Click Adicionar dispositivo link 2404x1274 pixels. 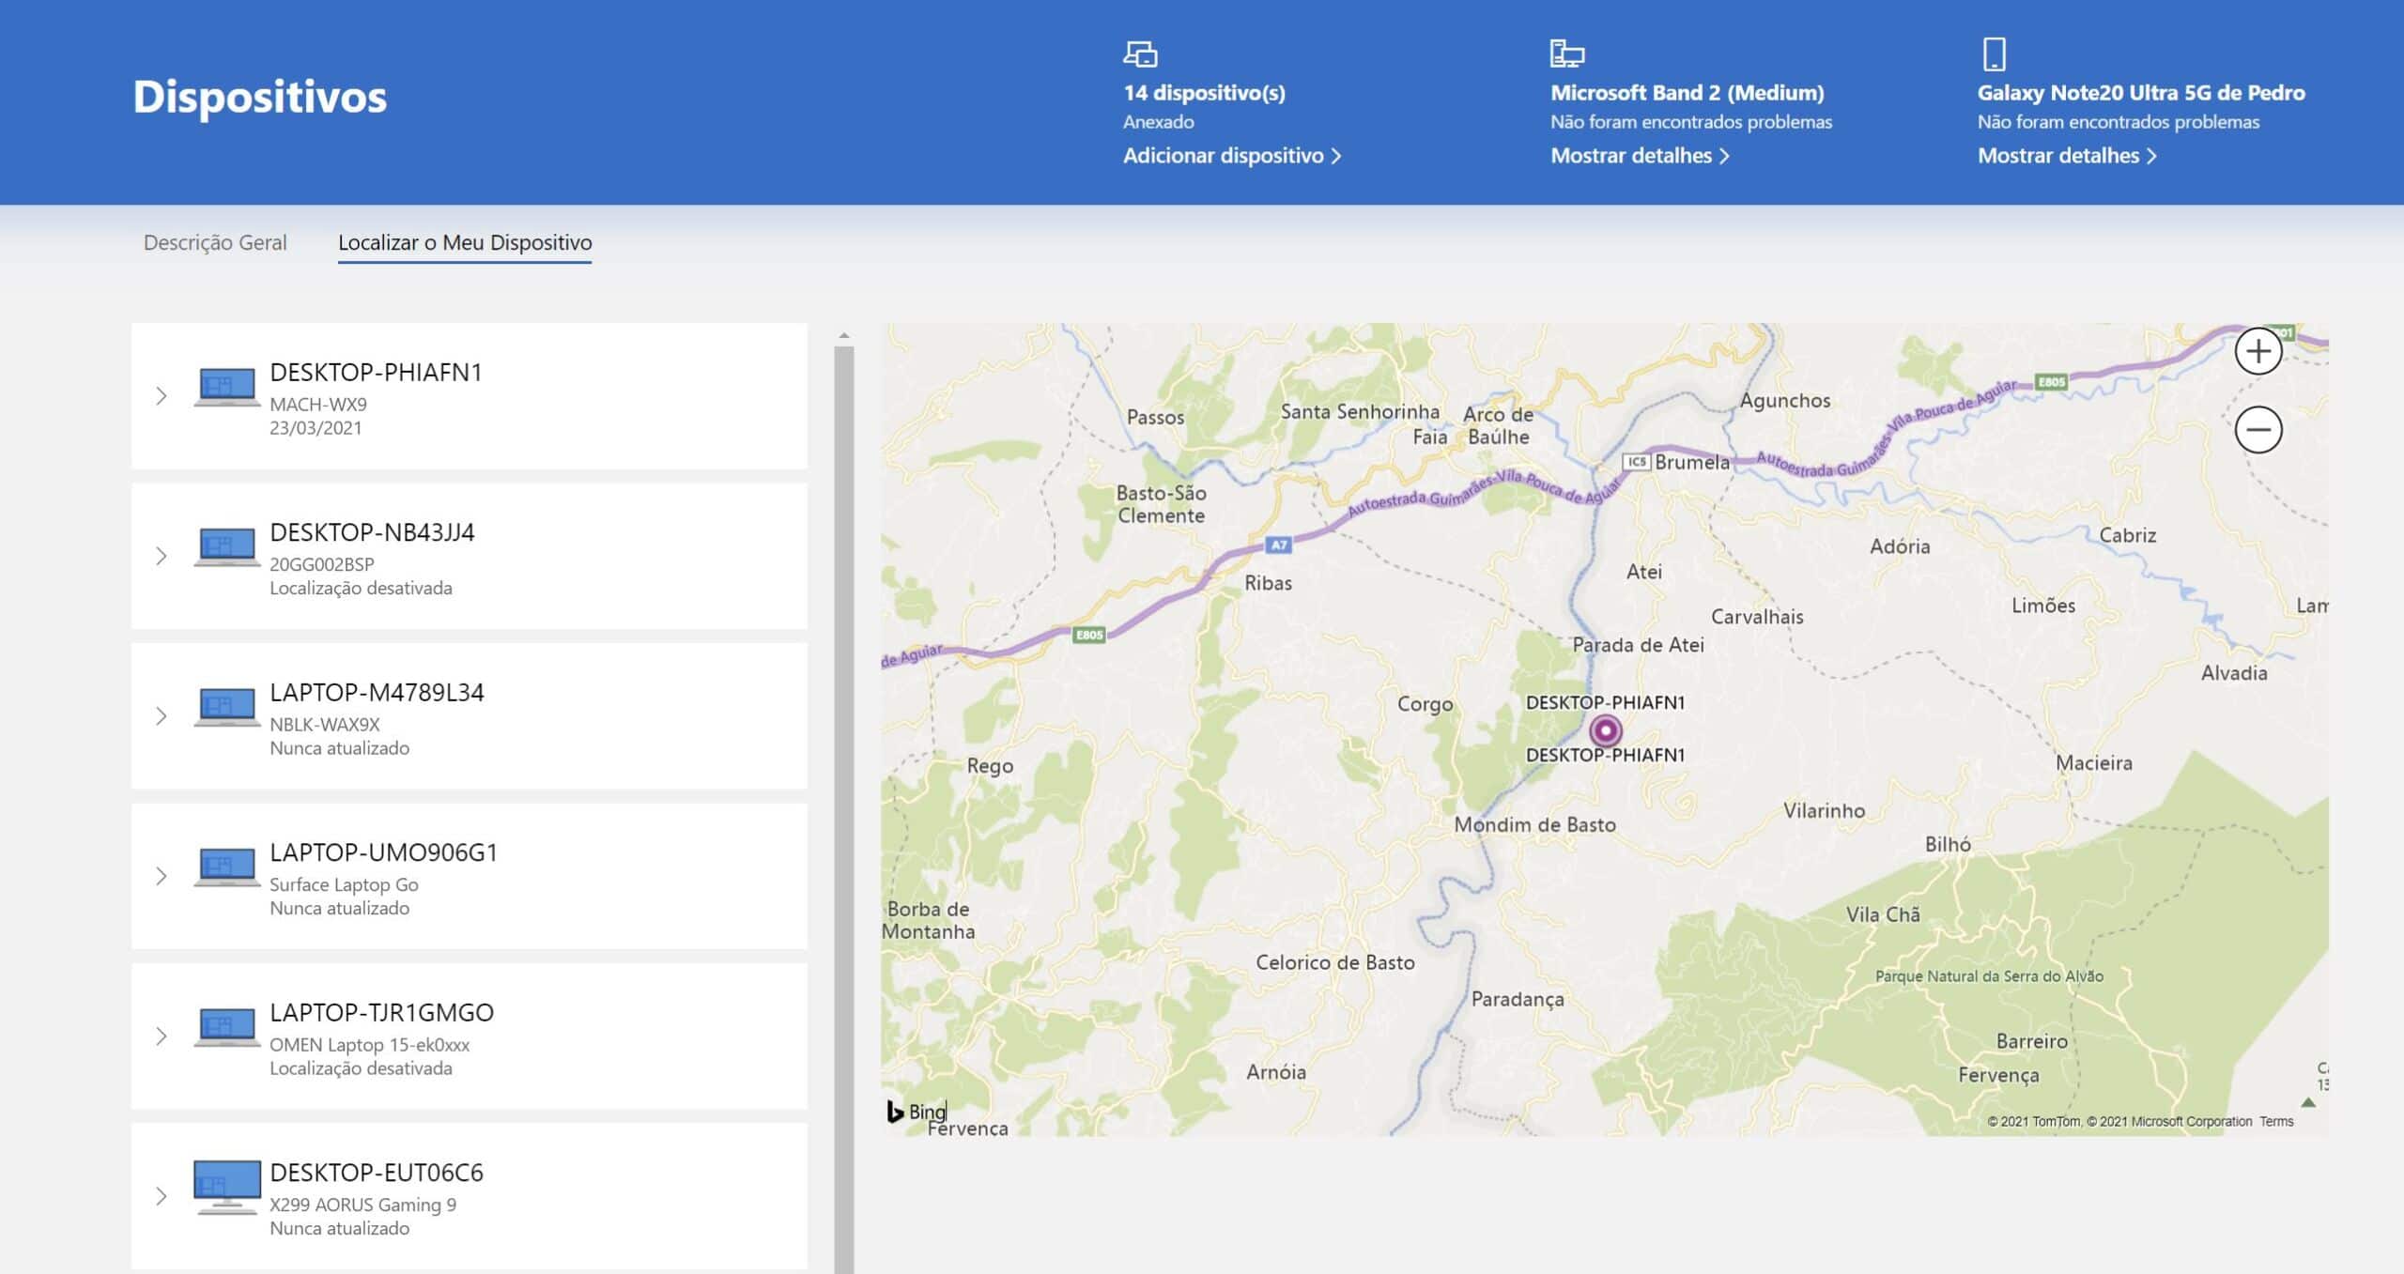(x=1232, y=156)
